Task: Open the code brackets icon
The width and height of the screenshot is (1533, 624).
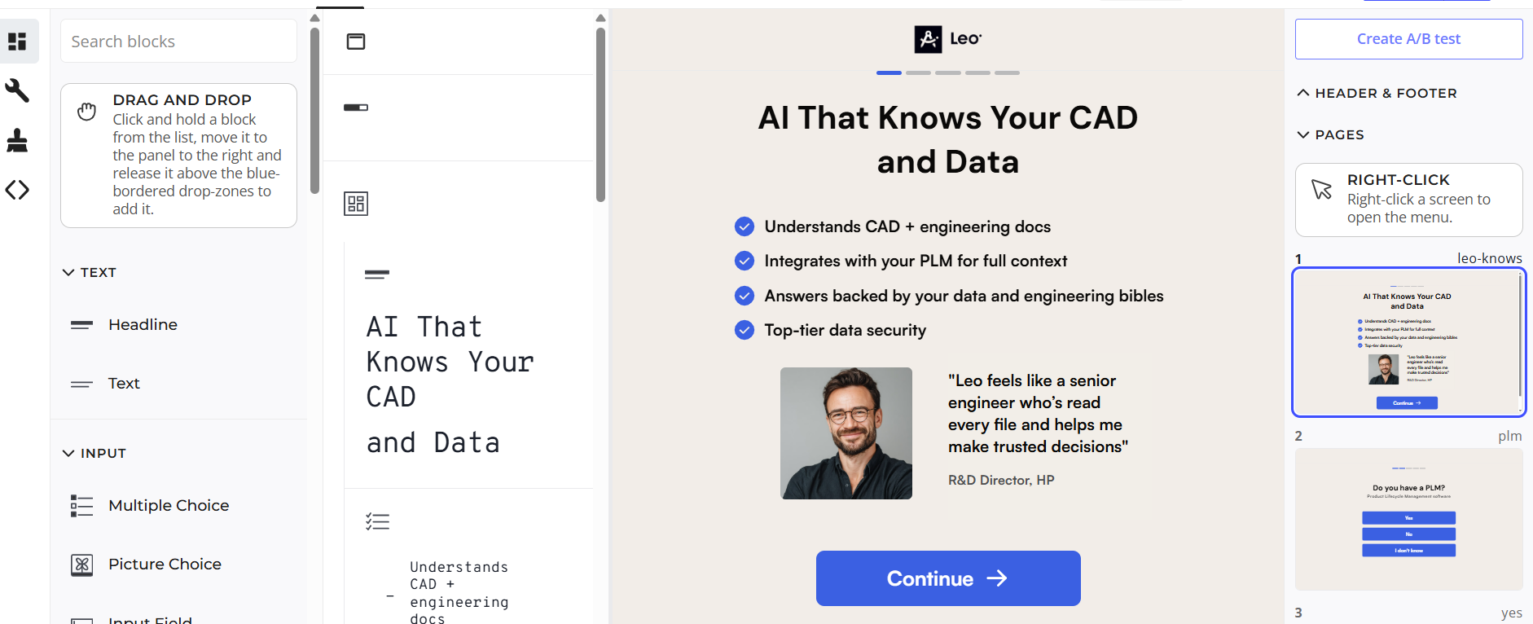Action: (17, 190)
